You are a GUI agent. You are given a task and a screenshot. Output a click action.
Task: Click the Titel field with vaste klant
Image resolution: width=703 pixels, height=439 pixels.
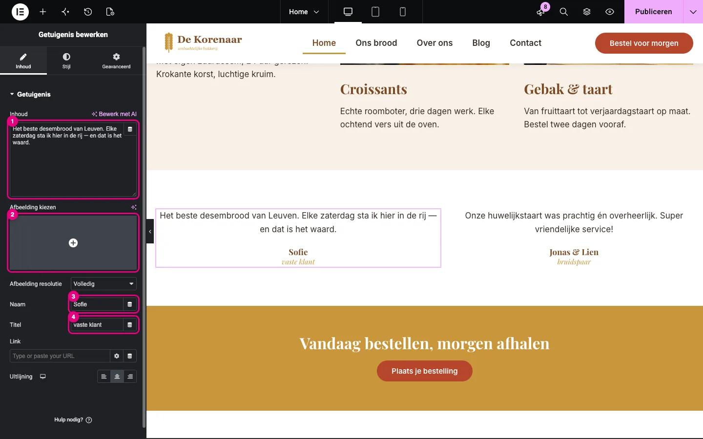click(x=97, y=325)
